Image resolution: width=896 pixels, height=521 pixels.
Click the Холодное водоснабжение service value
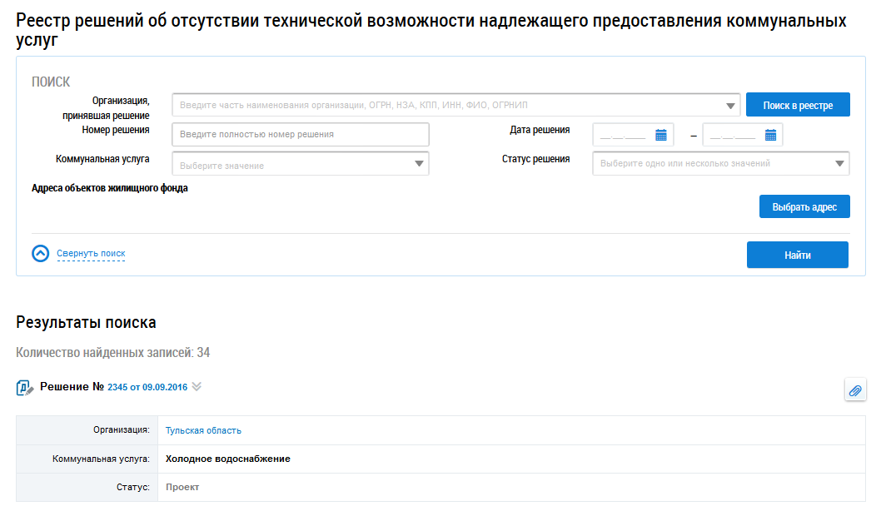click(227, 459)
